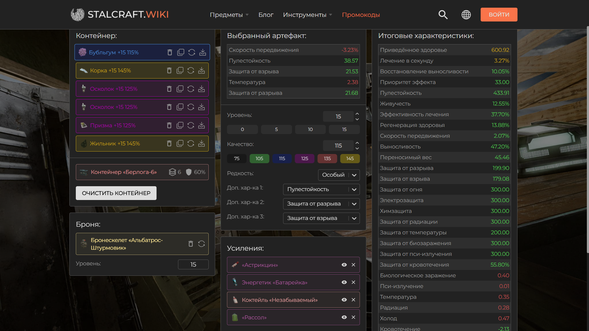
Task: Download the Жильник artifact
Action: [201, 144]
